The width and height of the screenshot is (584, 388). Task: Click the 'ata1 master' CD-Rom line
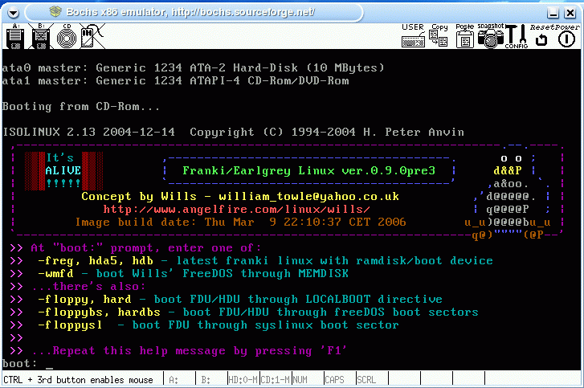coord(175,81)
